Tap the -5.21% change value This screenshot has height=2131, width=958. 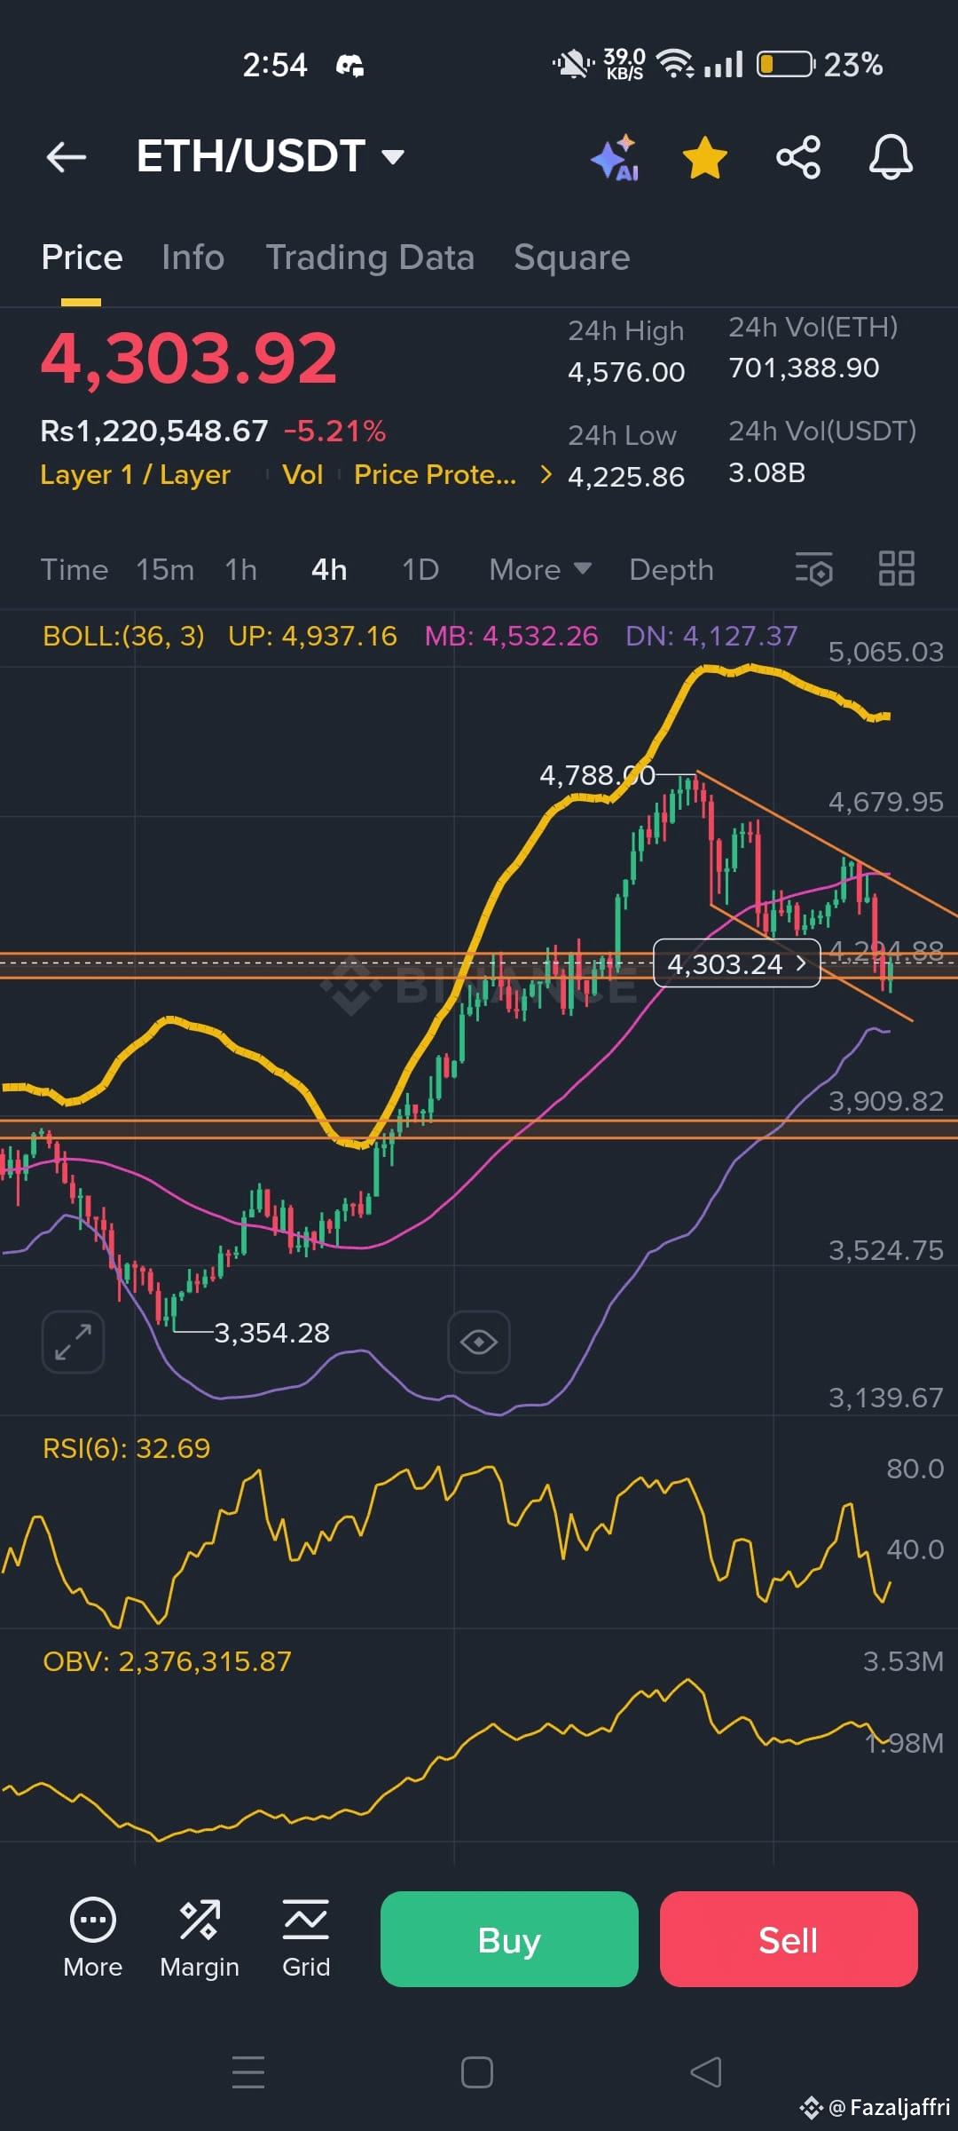pos(334,432)
